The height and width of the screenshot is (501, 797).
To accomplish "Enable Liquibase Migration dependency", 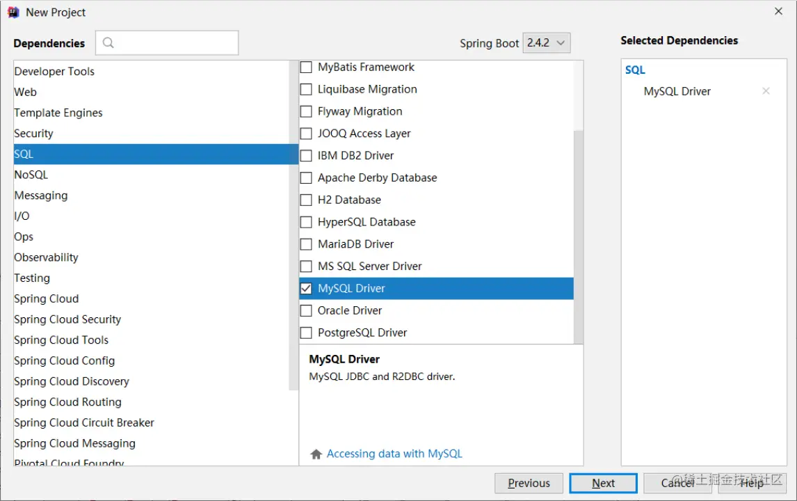I will click(x=306, y=90).
